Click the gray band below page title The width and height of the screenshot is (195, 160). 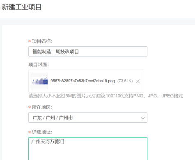(97, 22)
